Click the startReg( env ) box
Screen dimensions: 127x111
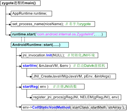(x=53, y=87)
